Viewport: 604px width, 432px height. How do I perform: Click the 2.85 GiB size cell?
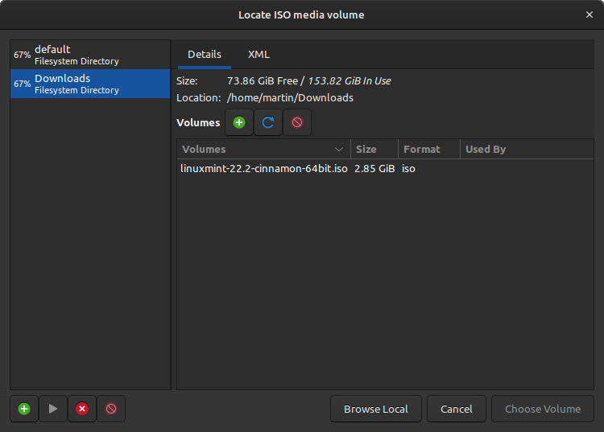click(x=374, y=168)
